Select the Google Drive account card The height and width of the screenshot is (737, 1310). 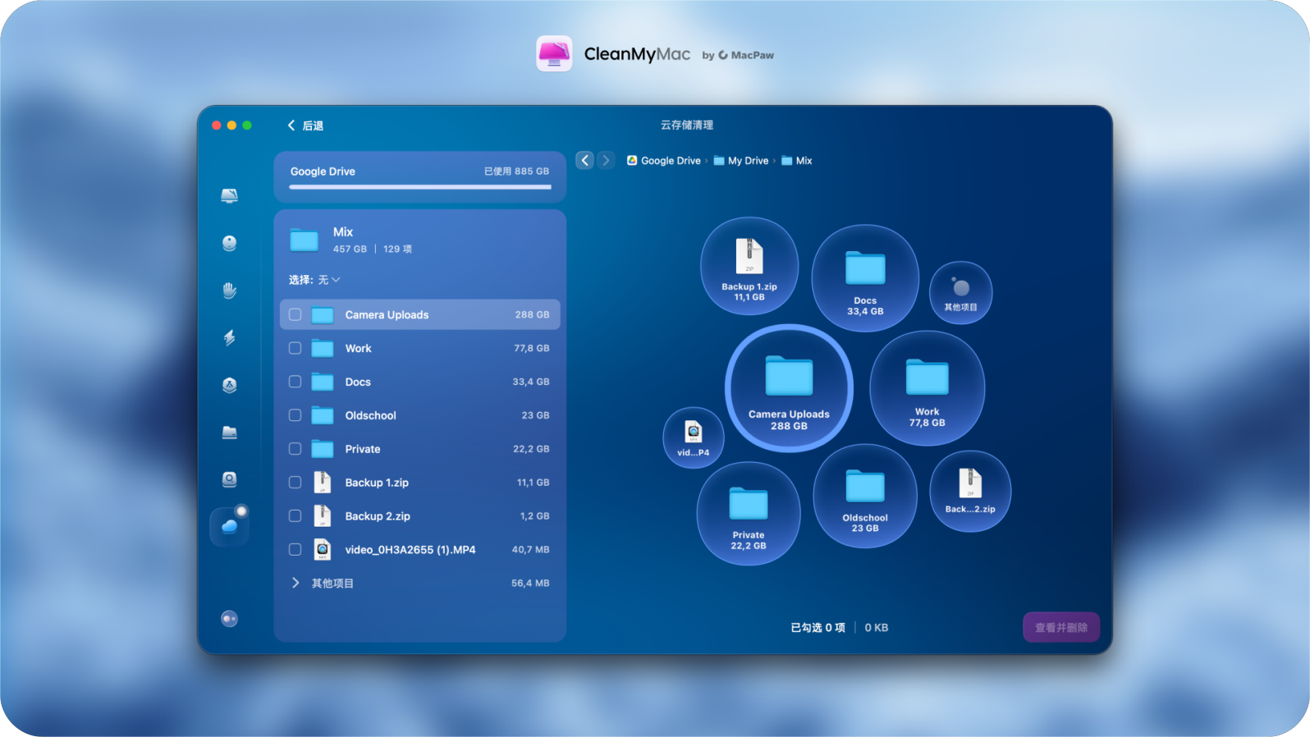(x=420, y=176)
